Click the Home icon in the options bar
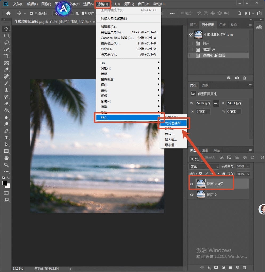This screenshot has height=272, width=265. (x=8, y=13)
